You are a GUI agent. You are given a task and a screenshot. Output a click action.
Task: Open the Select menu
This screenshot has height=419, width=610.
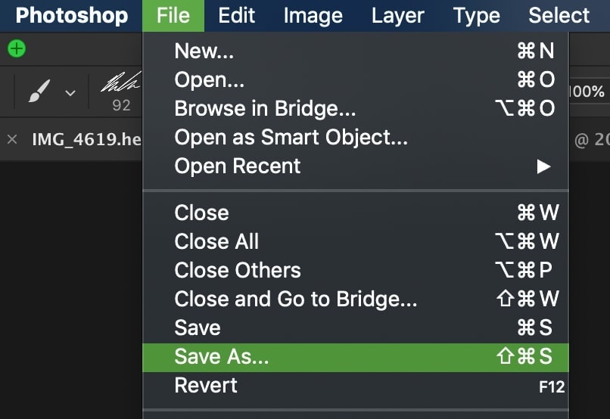pos(559,16)
